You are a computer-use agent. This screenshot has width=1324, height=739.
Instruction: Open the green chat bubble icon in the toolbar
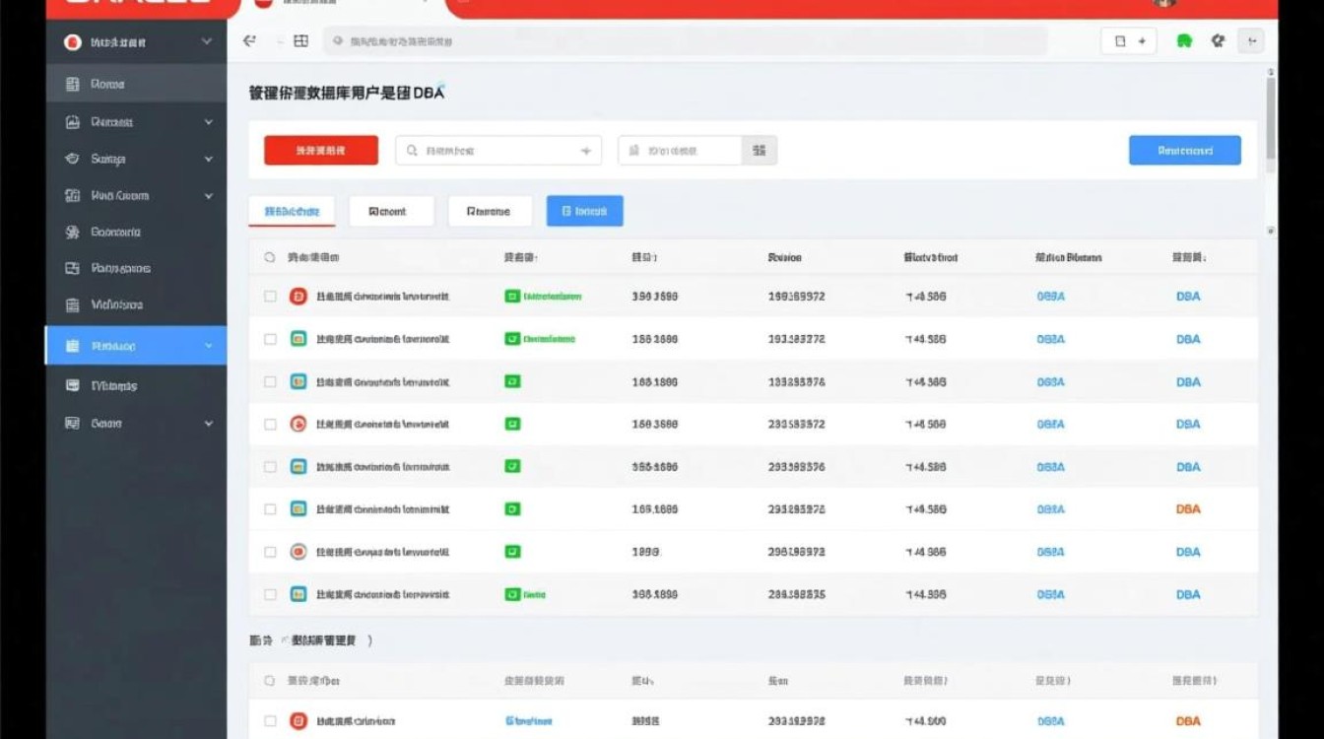[1184, 40]
